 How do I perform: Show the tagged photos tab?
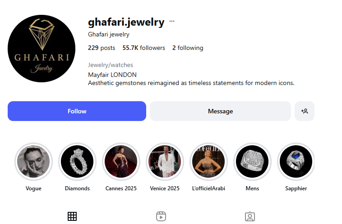point(250,216)
